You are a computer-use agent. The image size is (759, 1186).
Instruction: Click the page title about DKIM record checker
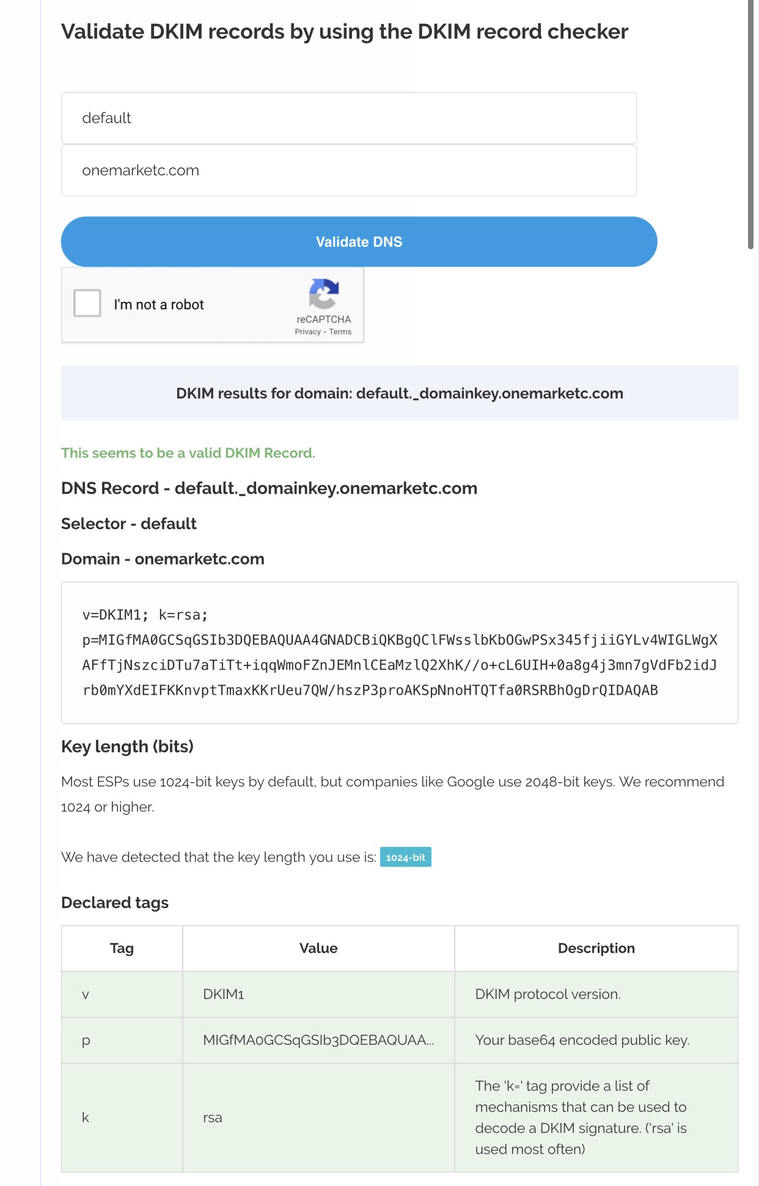[345, 31]
